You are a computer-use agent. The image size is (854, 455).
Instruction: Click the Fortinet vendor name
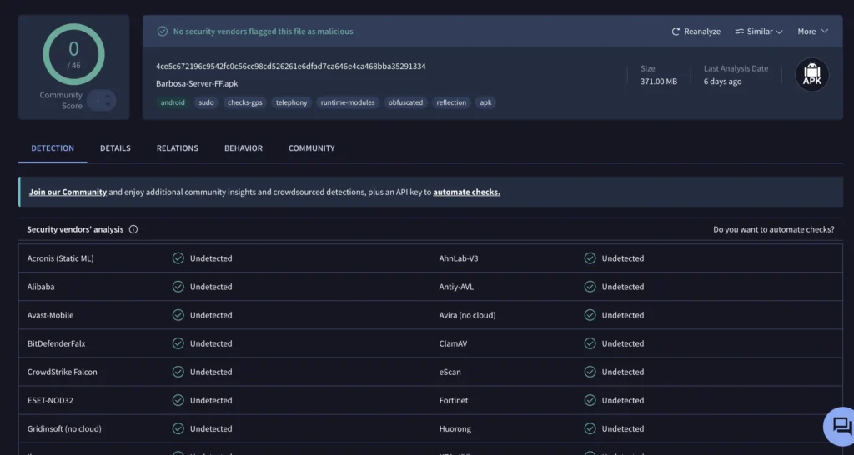click(454, 400)
